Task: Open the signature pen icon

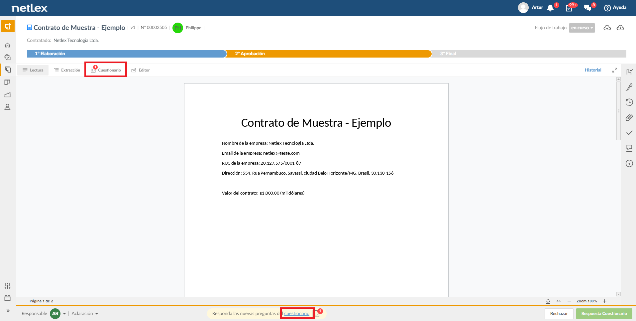Action: [629, 87]
